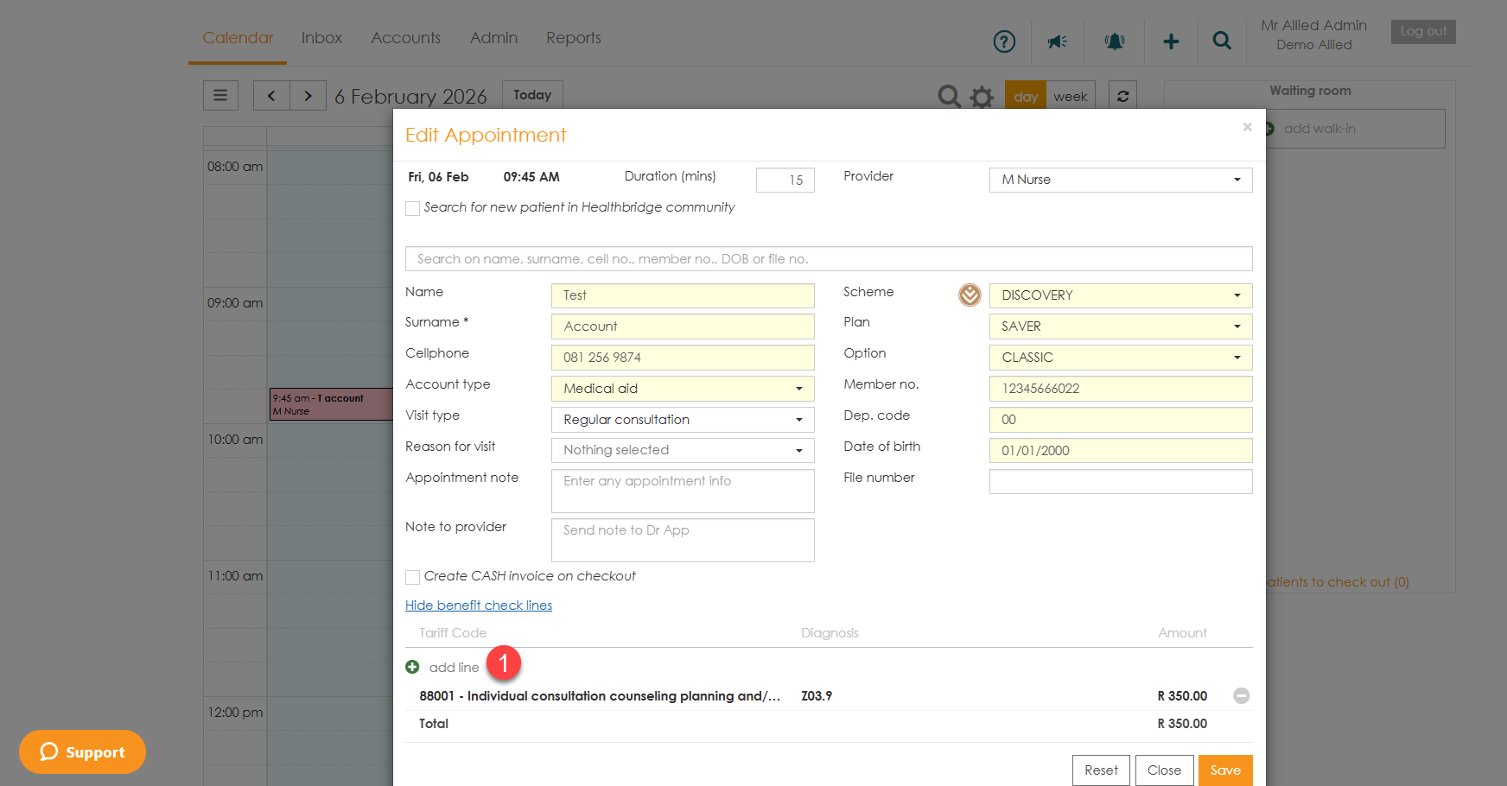1507x786 pixels.
Task: Open the Reports menu
Action: coord(573,38)
